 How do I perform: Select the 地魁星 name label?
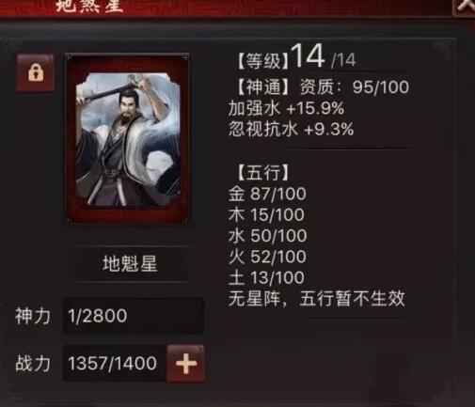(x=130, y=264)
